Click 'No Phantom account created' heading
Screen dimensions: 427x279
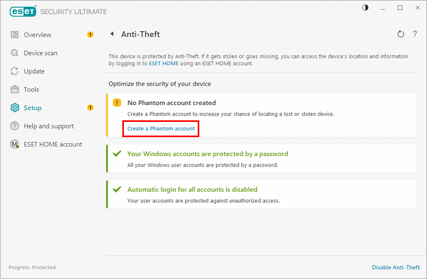tap(171, 103)
